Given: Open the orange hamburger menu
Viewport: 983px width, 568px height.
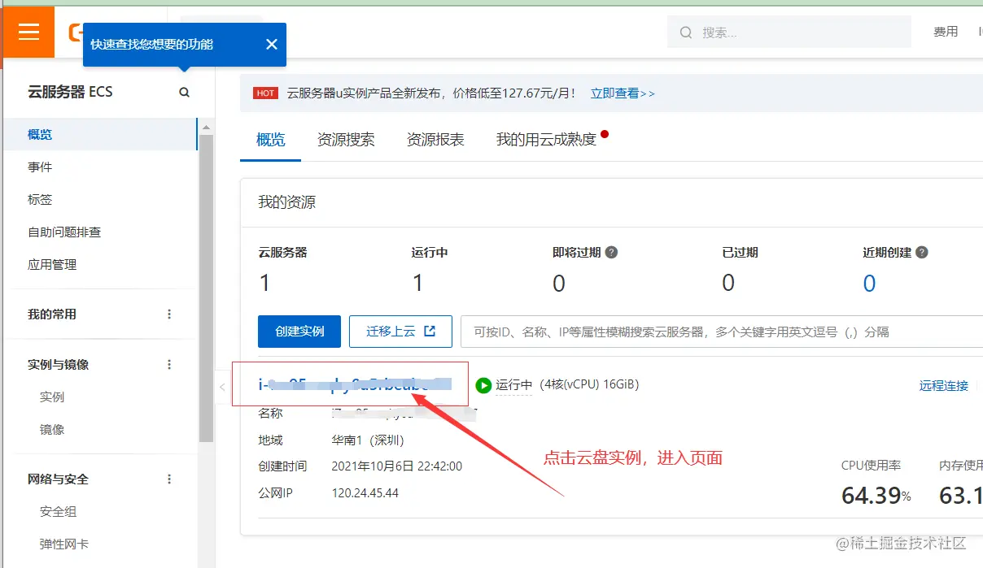Looking at the screenshot, I should coord(28,32).
